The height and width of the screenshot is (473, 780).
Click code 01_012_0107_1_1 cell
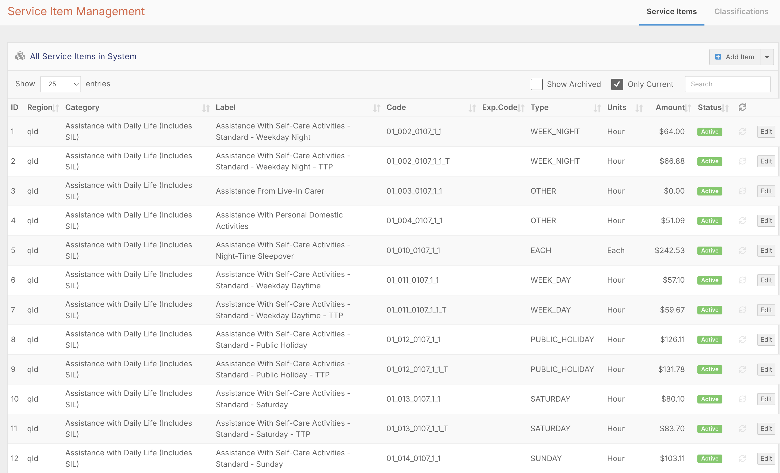(x=413, y=340)
